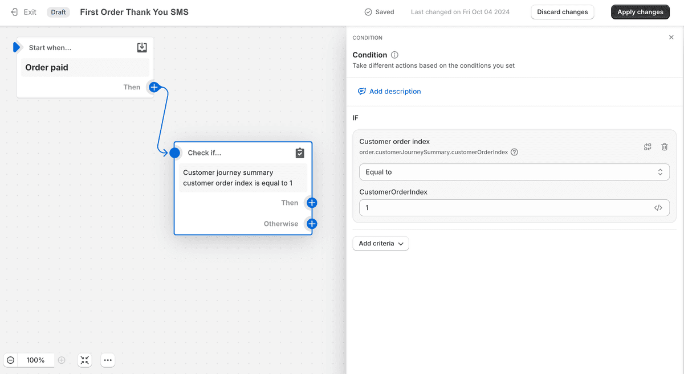Open the Equal to operator dropdown
Screen dimensions: 684x374
pyautogui.click(x=514, y=172)
